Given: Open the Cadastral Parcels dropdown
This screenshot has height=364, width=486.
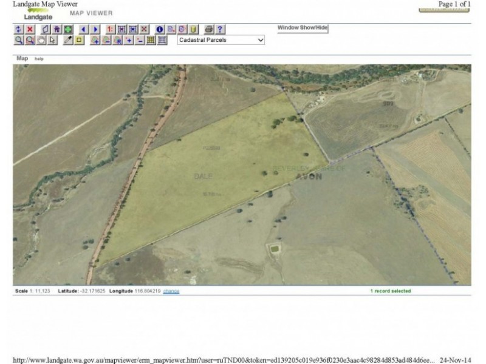Looking at the screenshot, I should coord(221,40).
